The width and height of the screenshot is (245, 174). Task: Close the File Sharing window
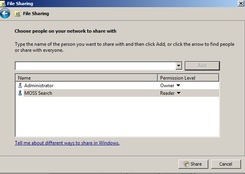[241, 4]
